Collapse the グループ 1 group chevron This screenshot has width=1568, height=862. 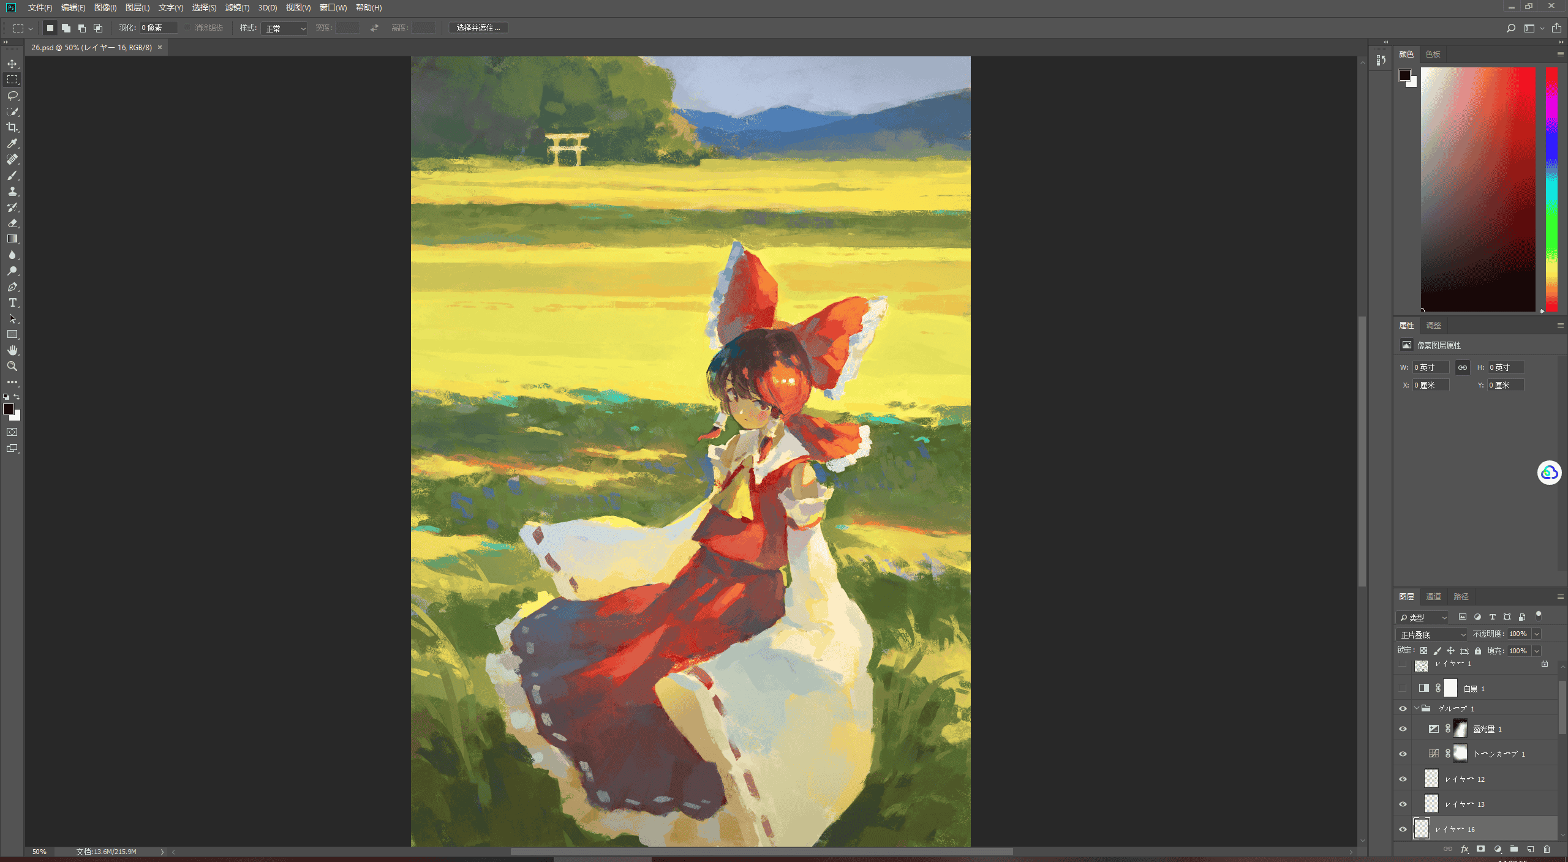[1416, 708]
